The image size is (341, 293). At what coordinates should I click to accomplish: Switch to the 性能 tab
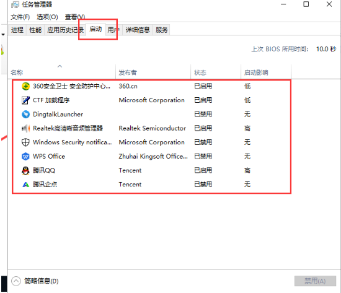pyautogui.click(x=35, y=30)
